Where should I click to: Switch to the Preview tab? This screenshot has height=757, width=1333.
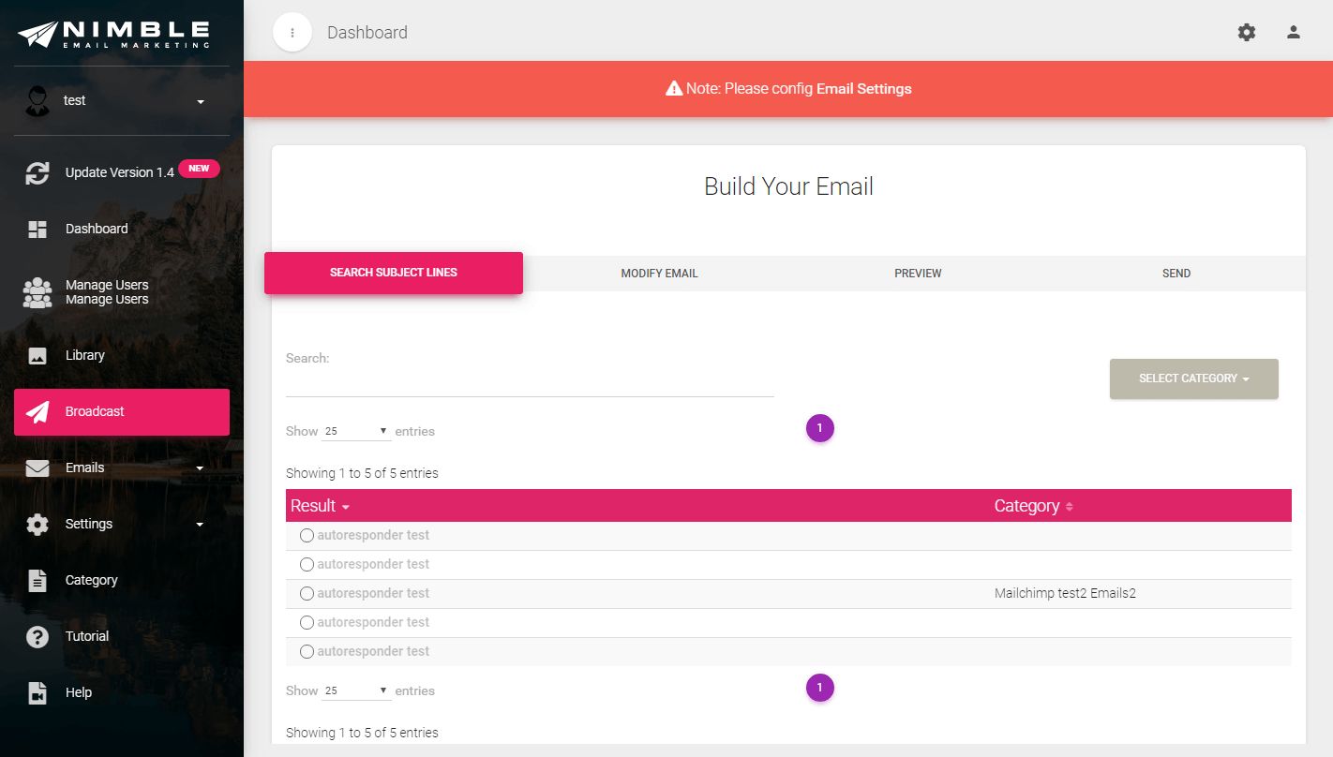(x=918, y=274)
